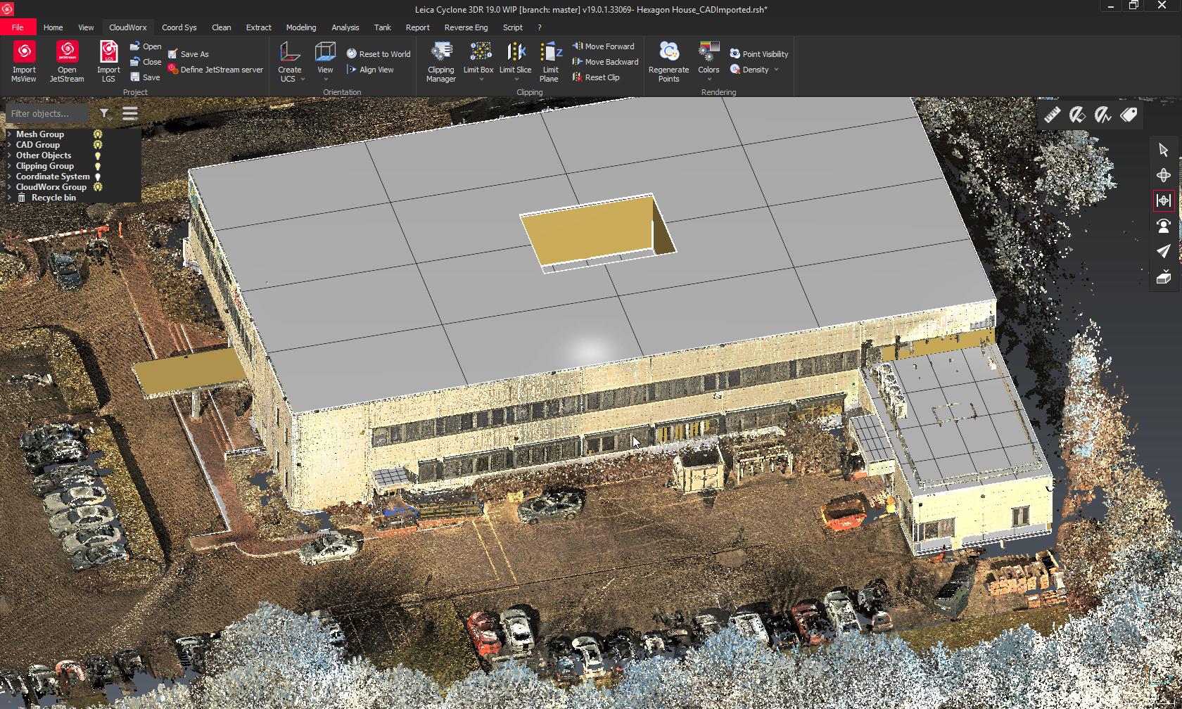Viewport: 1182px width, 709px height.
Task: Switch to the Modeling ribbon tab
Action: coord(300,27)
